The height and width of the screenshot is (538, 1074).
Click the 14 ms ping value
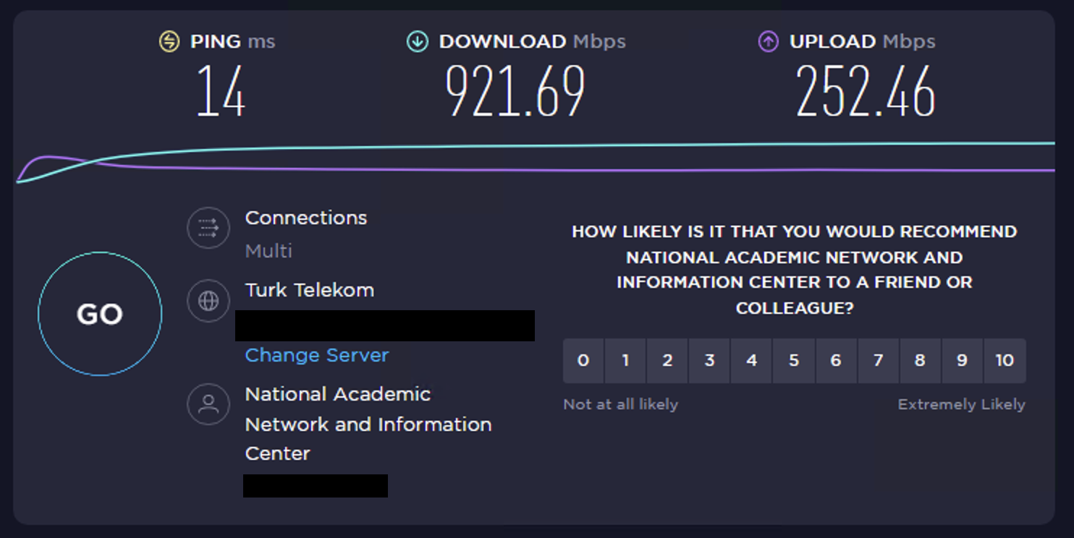pyautogui.click(x=221, y=92)
